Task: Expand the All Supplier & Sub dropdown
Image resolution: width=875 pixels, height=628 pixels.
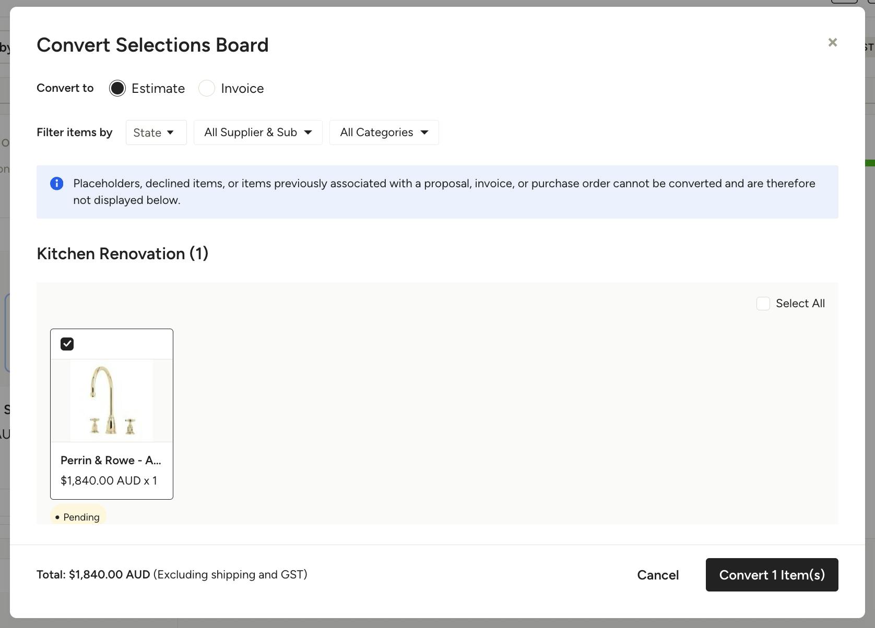Action: (258, 132)
